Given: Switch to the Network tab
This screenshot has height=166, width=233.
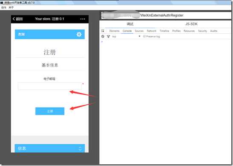Looking at the screenshot, I should (151, 31).
